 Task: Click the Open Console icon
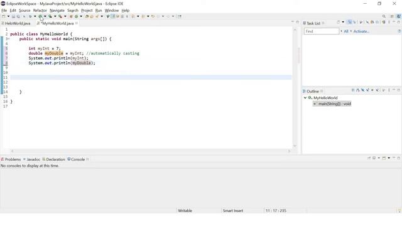(x=384, y=158)
